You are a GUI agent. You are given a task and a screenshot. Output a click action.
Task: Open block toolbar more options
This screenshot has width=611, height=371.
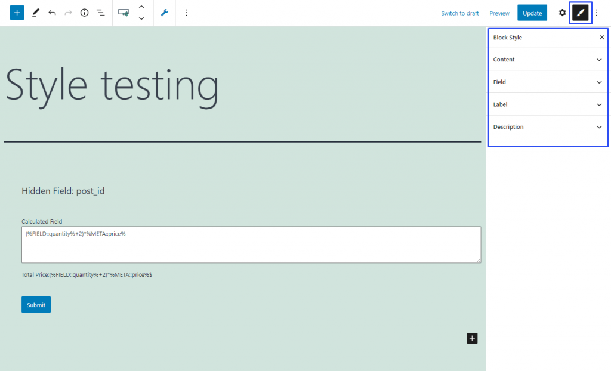click(186, 13)
